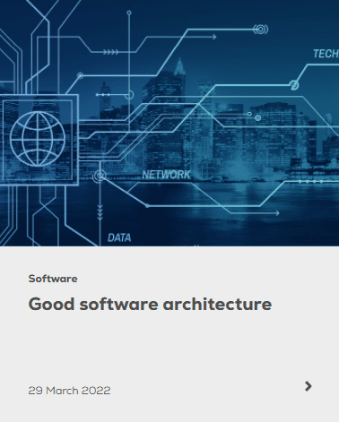Click the arrowhead at the lower right circuit line
This screenshot has width=339, height=422.
pos(277,213)
